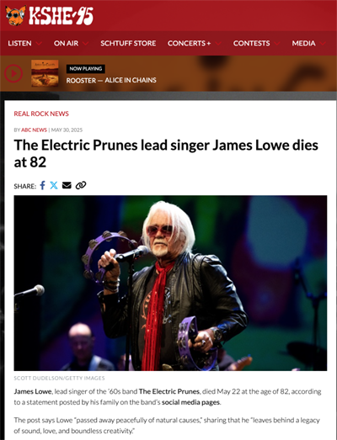Click the KSHE 95 pig logo

pos(15,15)
